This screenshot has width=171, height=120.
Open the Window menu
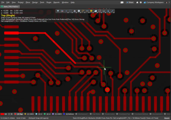pos(65,2)
